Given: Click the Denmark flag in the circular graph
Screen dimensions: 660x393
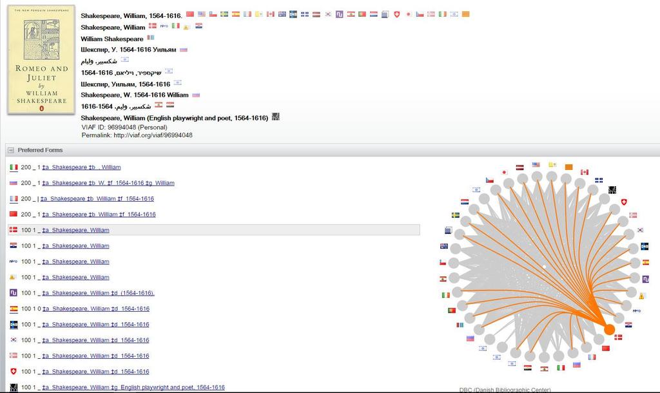Looking at the screenshot, I should coord(618,337).
